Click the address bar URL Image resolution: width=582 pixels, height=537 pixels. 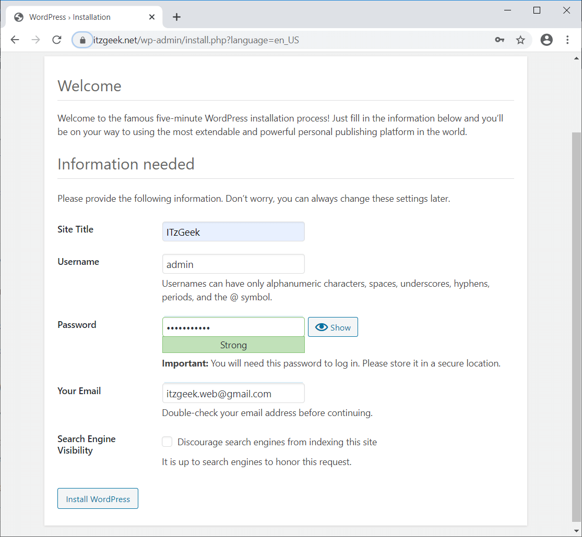(x=196, y=40)
